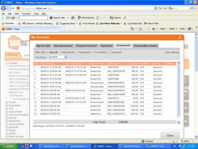Click the help question mark icon in command bar
The image size is (198, 149).
[190, 29]
